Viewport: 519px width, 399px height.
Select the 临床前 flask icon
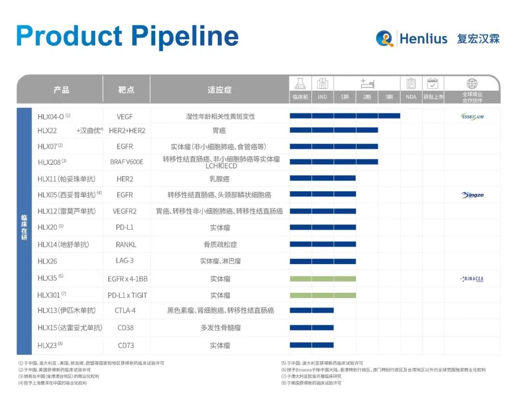[x=300, y=84]
